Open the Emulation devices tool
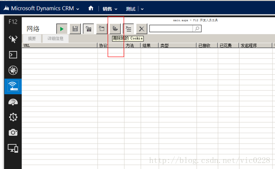This screenshot has width=275, height=169. pos(13,148)
